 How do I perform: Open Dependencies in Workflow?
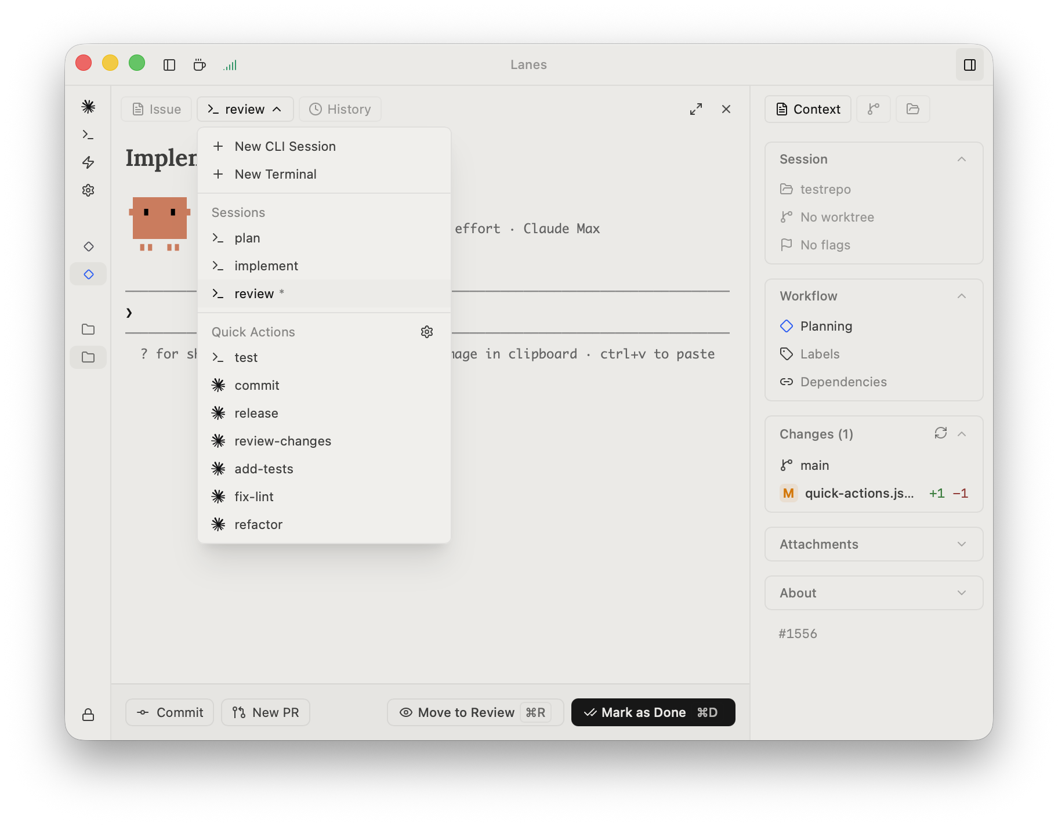[x=874, y=382]
